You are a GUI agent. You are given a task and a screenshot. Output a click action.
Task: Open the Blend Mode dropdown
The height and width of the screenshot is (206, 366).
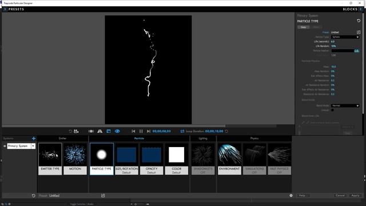(x=345, y=105)
